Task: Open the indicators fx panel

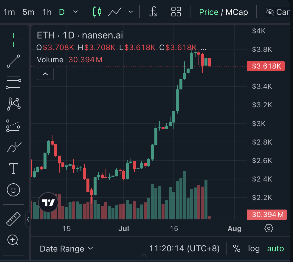Action: coord(153,12)
